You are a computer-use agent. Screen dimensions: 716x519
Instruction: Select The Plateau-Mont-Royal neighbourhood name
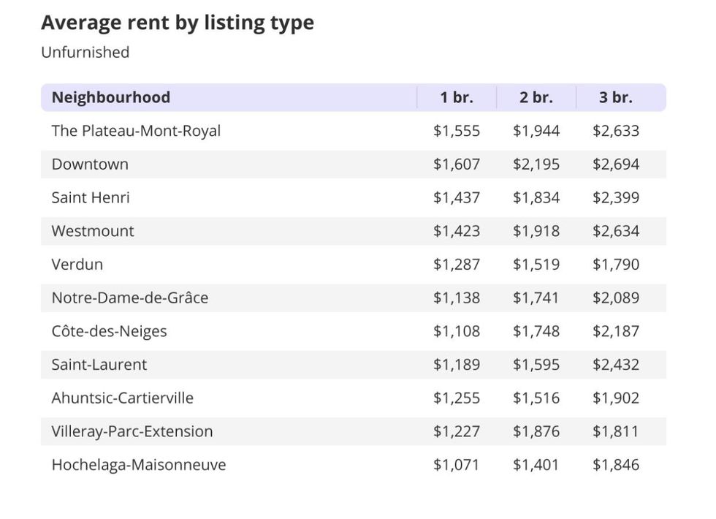(x=136, y=131)
